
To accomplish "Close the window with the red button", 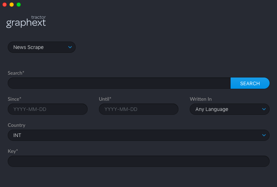I will coord(5,5).
